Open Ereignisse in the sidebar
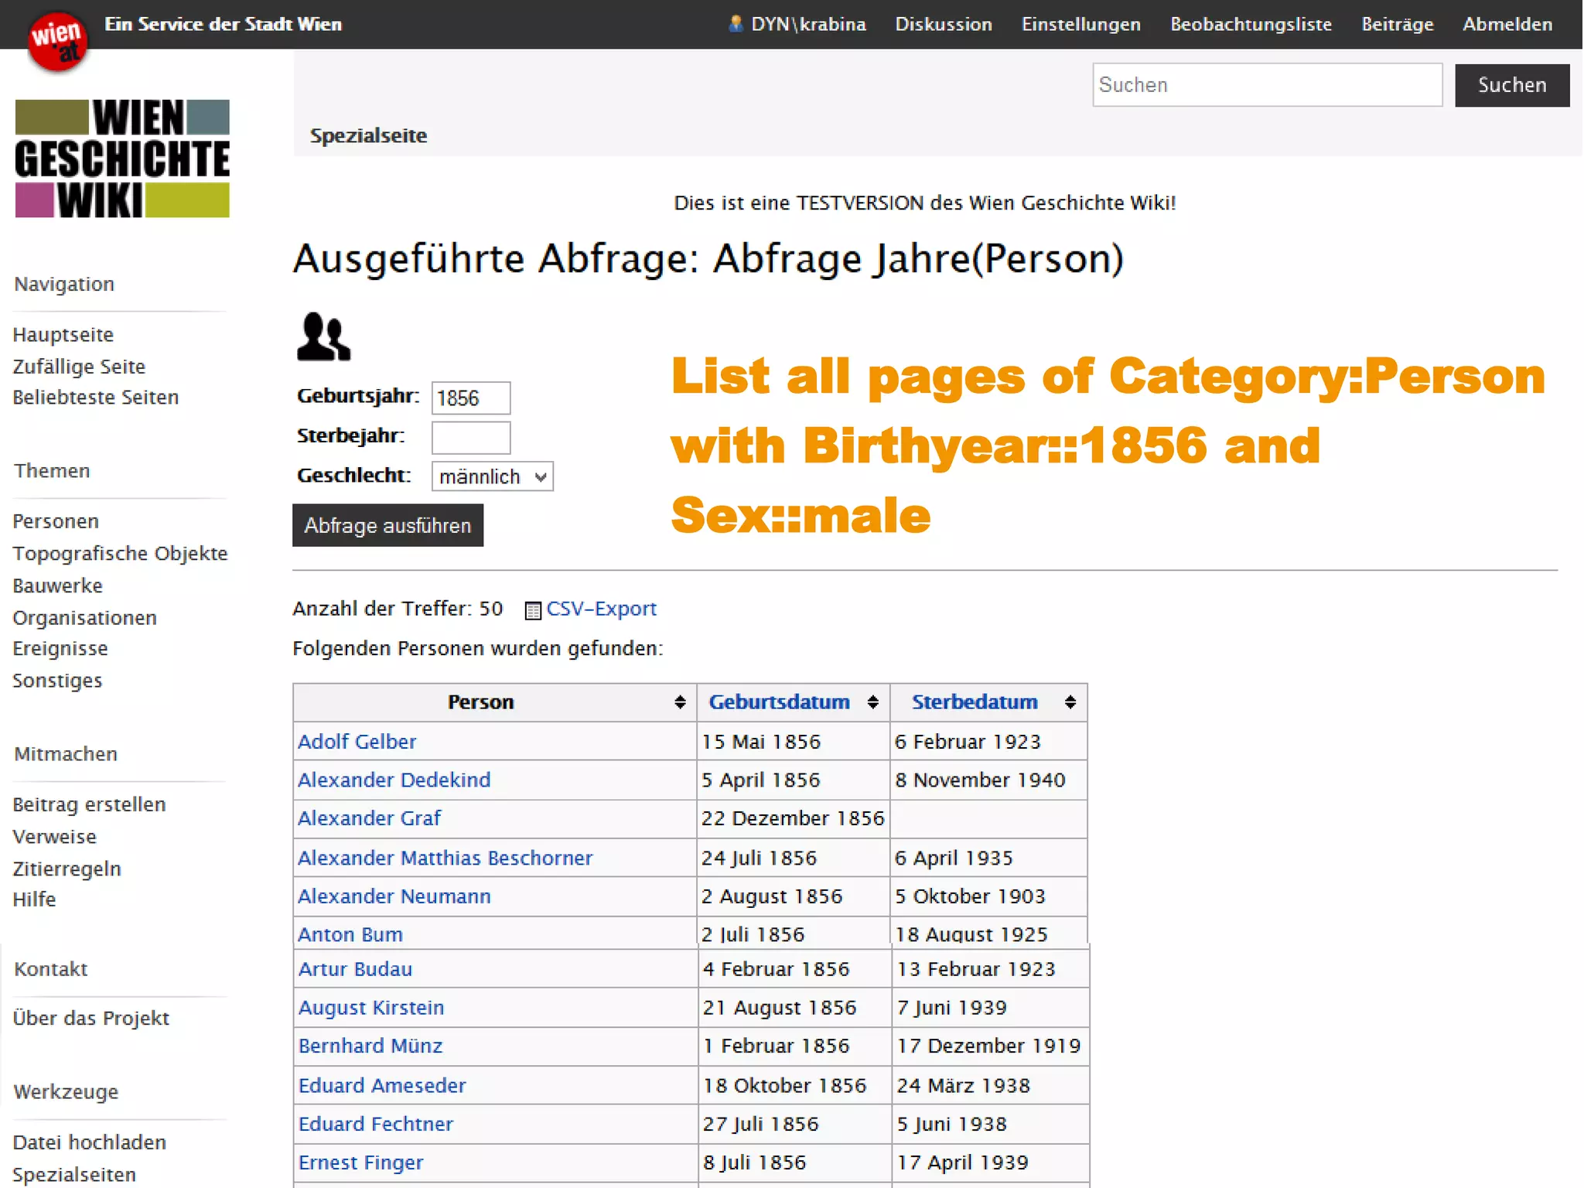This screenshot has width=1584, height=1188. (x=60, y=649)
